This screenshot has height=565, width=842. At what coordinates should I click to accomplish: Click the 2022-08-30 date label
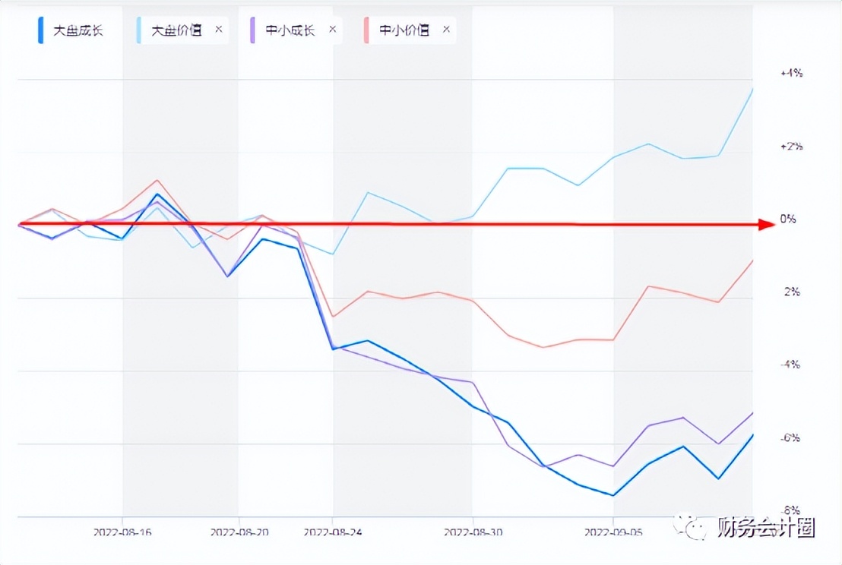click(472, 532)
